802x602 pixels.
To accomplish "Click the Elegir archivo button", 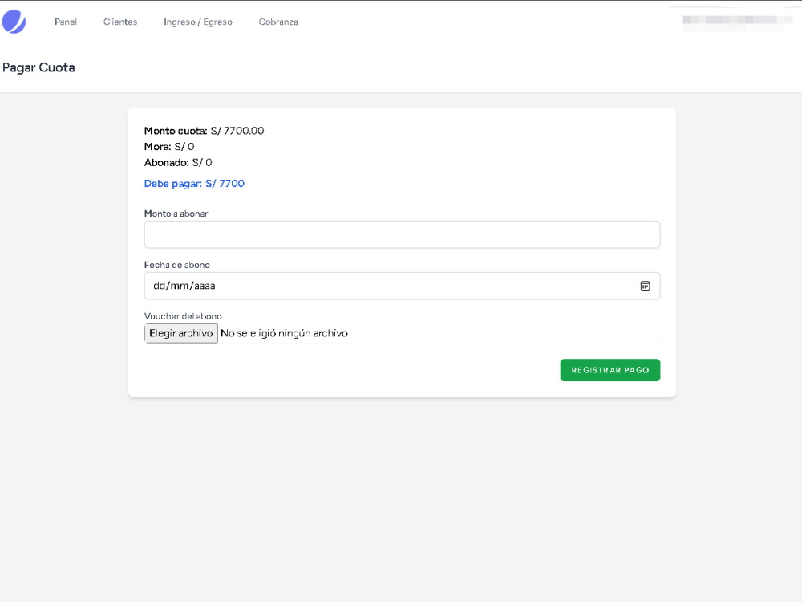I will [x=181, y=333].
